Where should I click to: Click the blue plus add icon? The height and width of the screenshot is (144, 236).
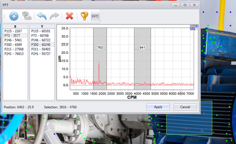point(14,16)
